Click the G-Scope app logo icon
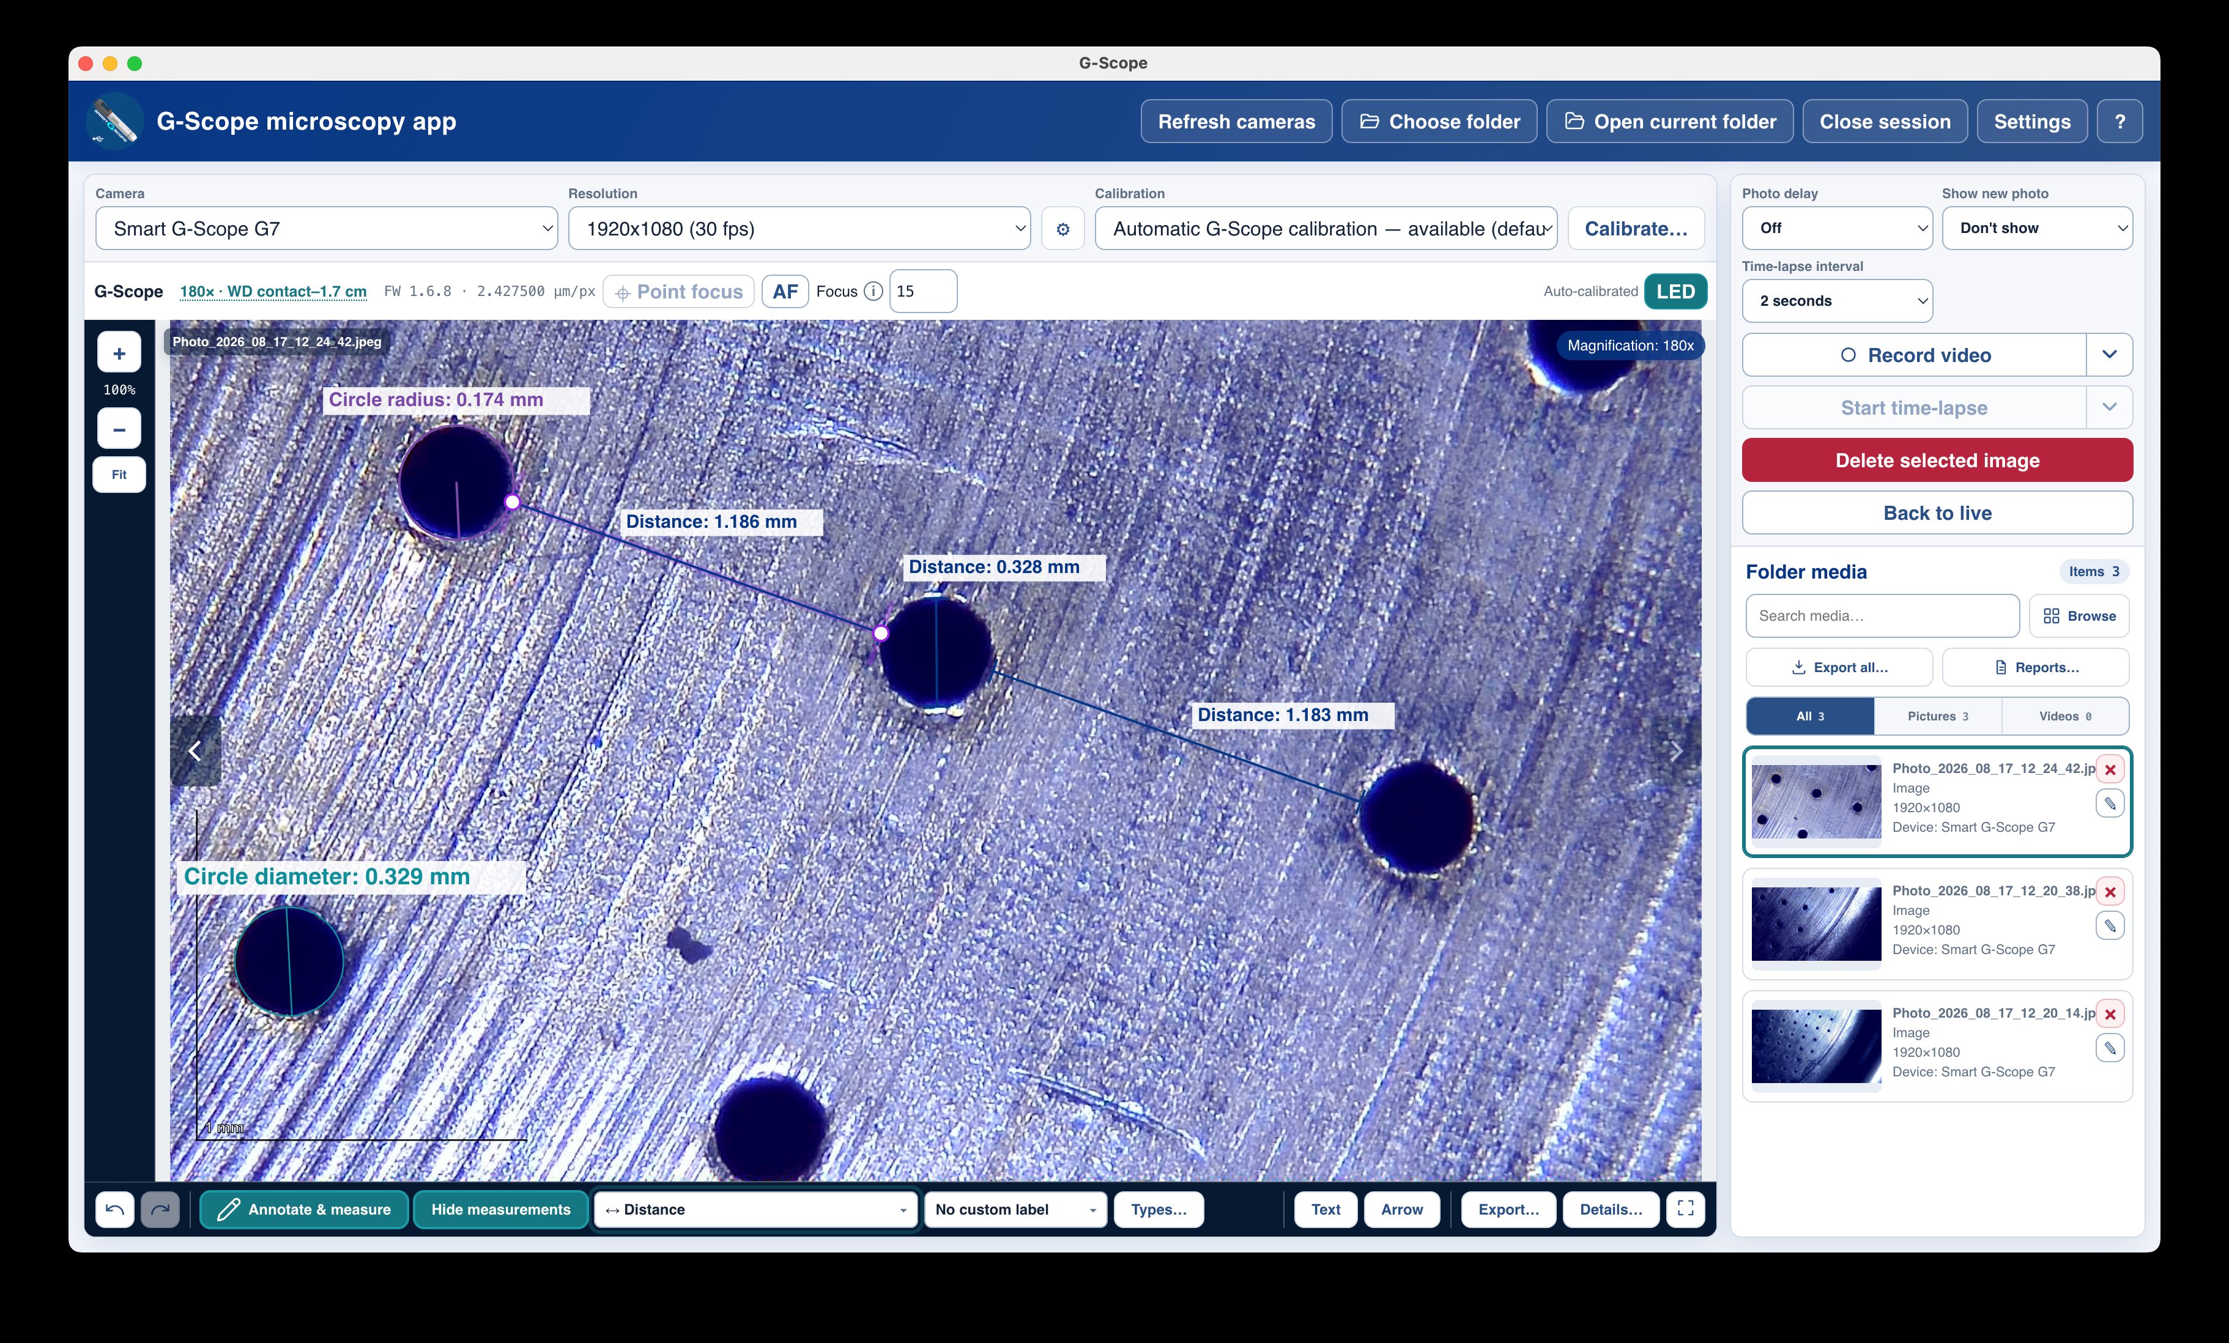Viewport: 2229px width, 1343px height. click(x=115, y=121)
